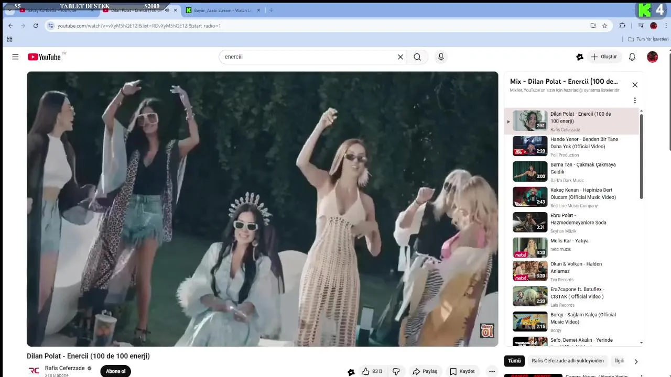Subscribe with the Abone ol button
Screen dimensions: 671x377
click(116, 371)
